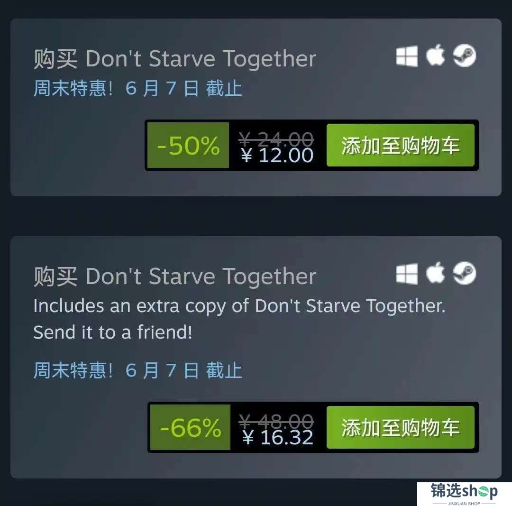Click the -66% discount badge
This screenshot has height=506, width=512.
[191, 427]
